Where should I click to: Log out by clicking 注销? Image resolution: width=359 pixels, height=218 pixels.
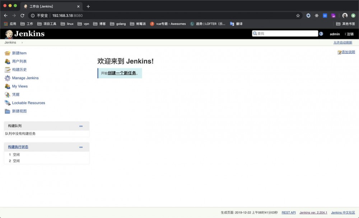349,34
